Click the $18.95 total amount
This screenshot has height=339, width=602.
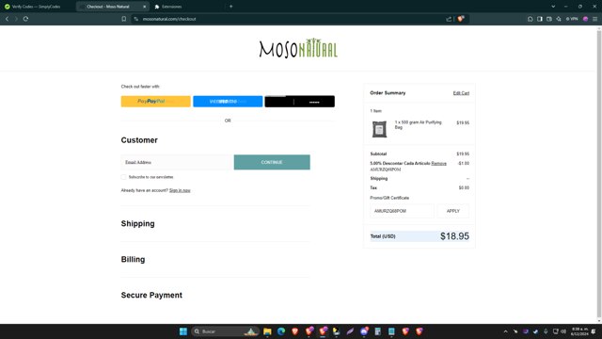(x=454, y=236)
